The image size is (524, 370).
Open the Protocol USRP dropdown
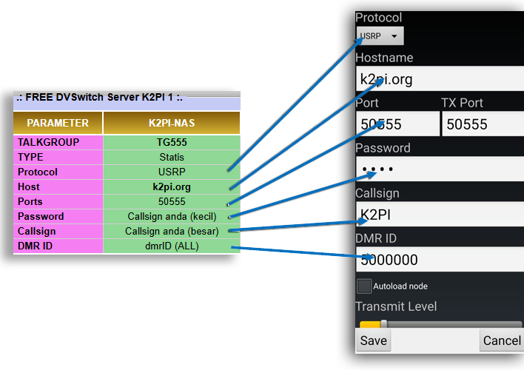pyautogui.click(x=380, y=36)
